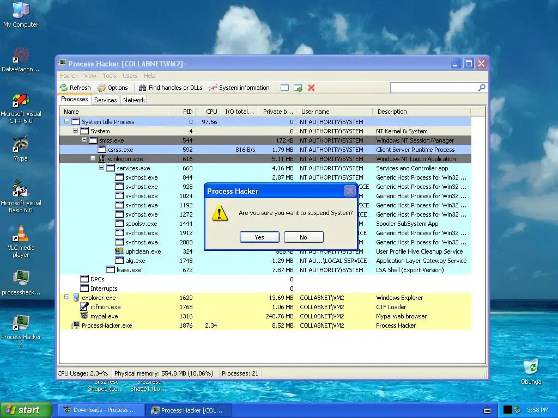Open My Computer desktop icon

click(x=21, y=14)
